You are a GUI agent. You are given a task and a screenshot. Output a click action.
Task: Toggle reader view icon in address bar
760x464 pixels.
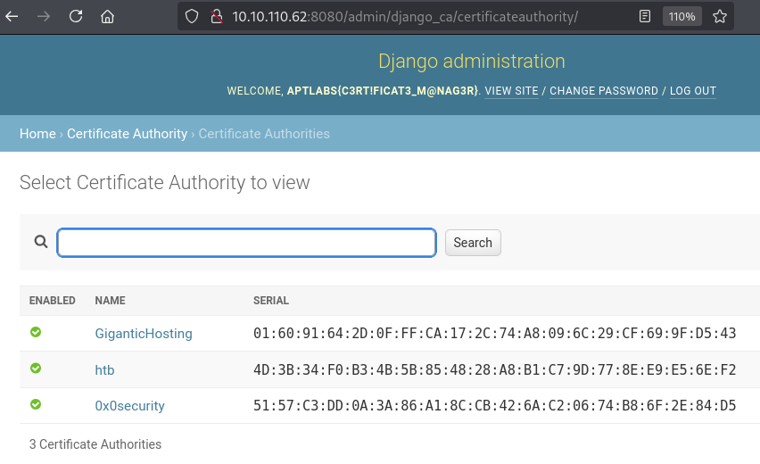(645, 16)
